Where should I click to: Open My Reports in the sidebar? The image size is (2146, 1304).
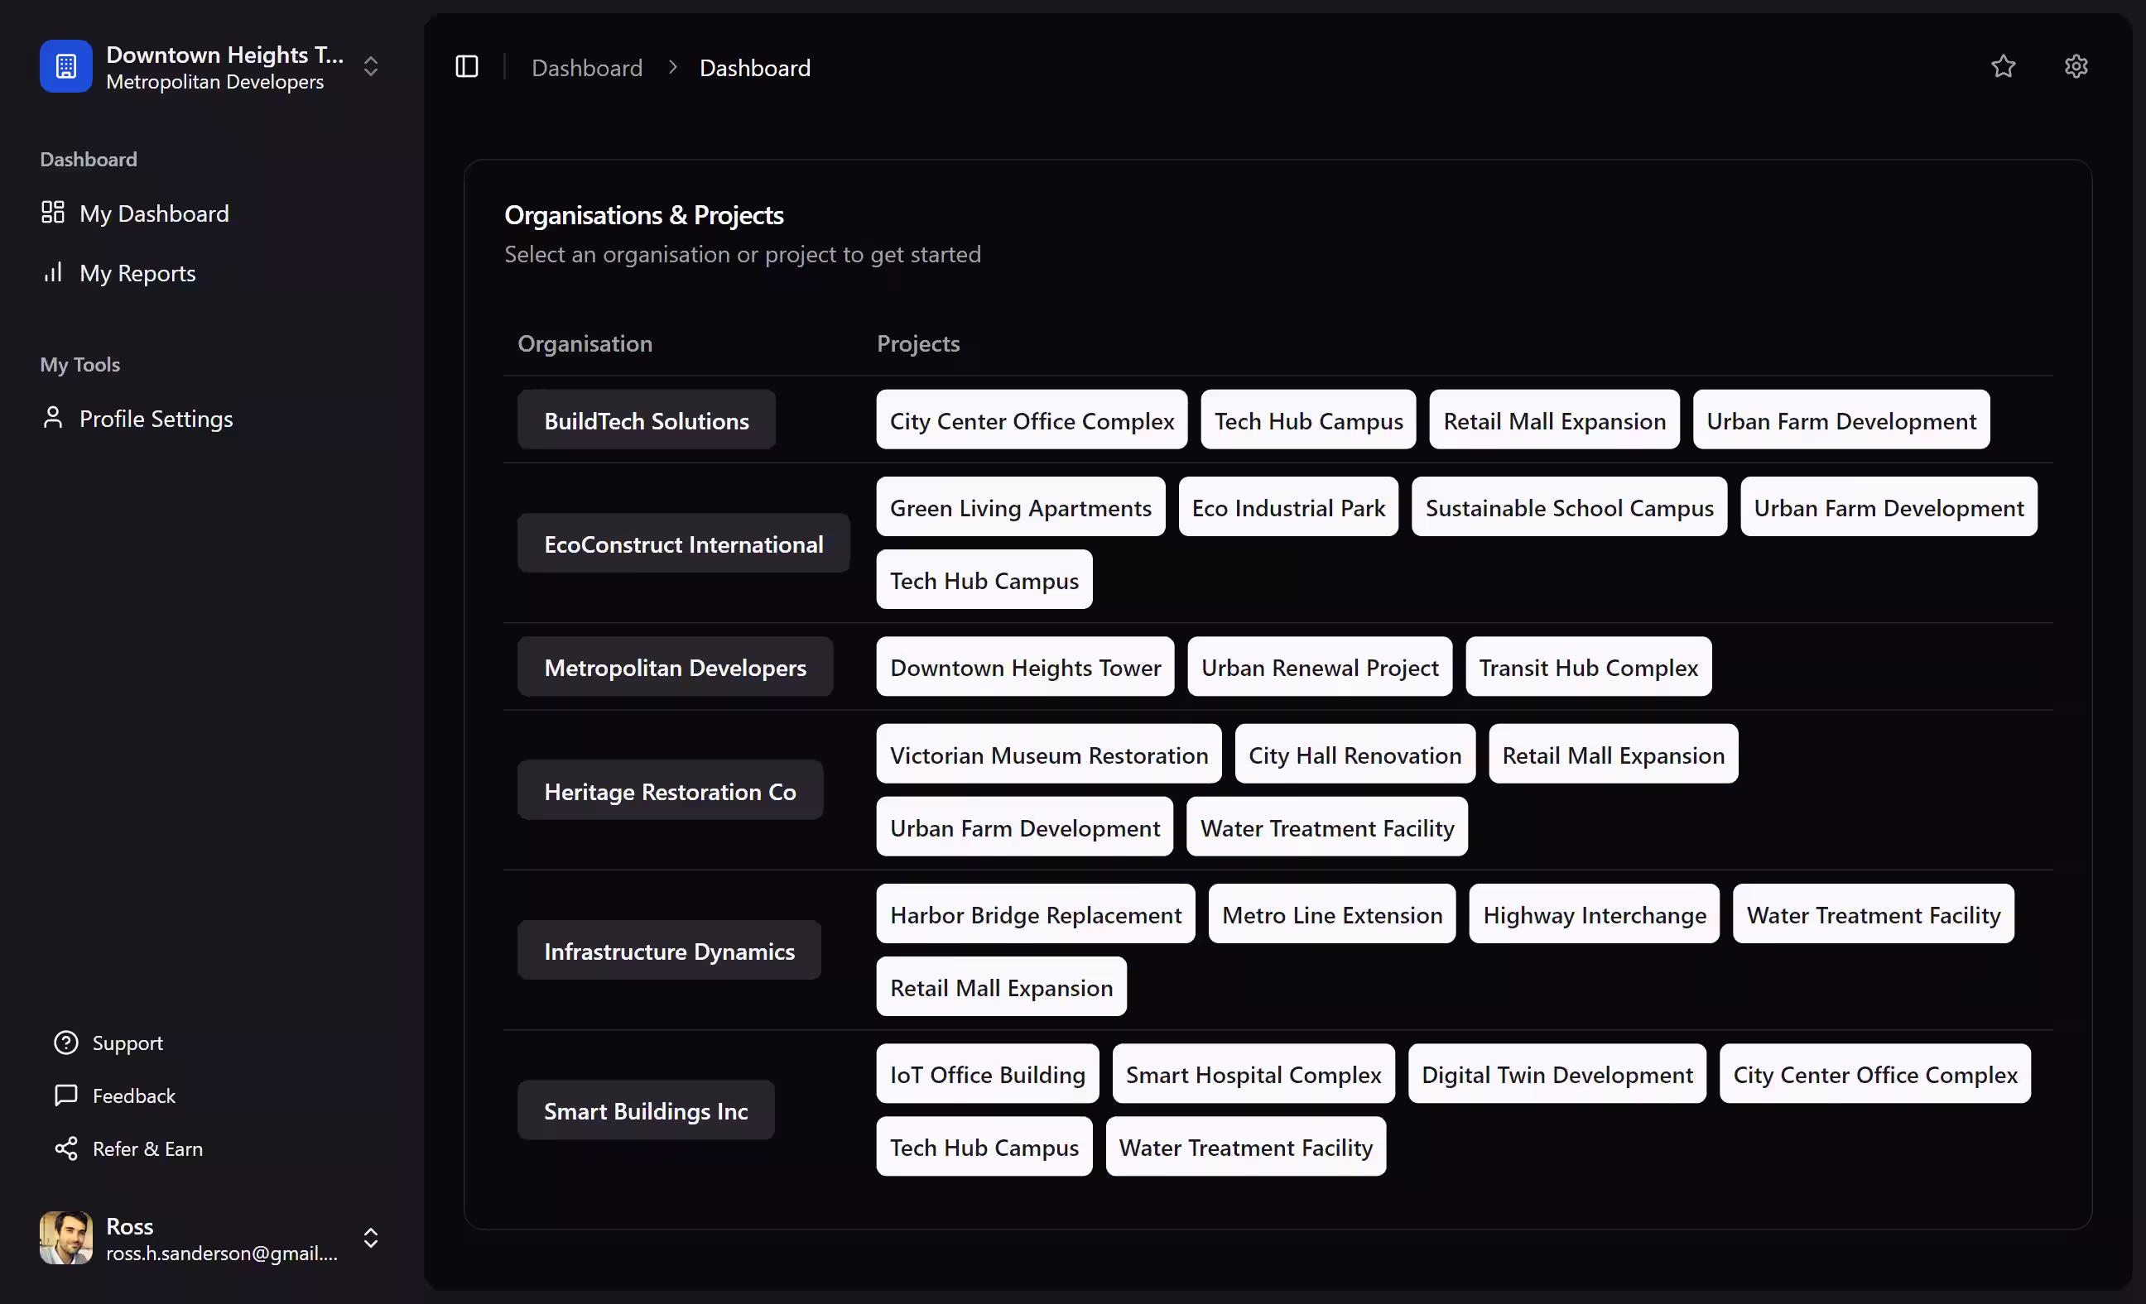click(137, 273)
